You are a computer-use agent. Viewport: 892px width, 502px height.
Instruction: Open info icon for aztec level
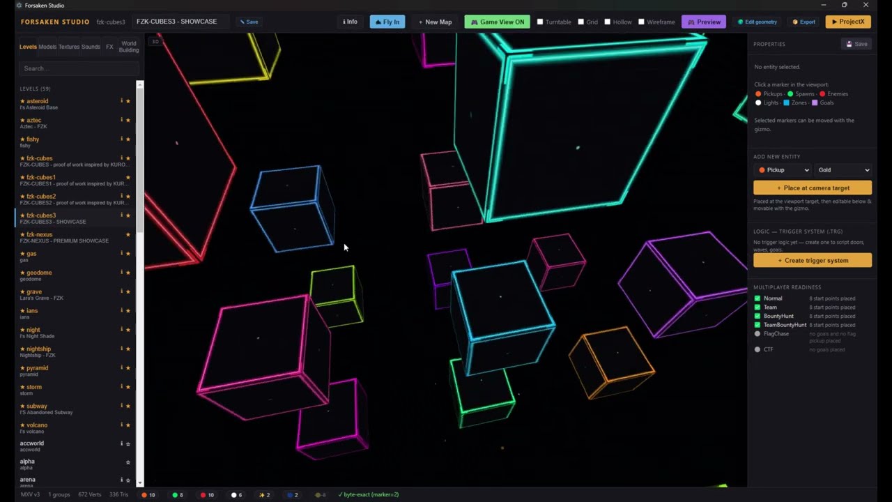tap(121, 120)
